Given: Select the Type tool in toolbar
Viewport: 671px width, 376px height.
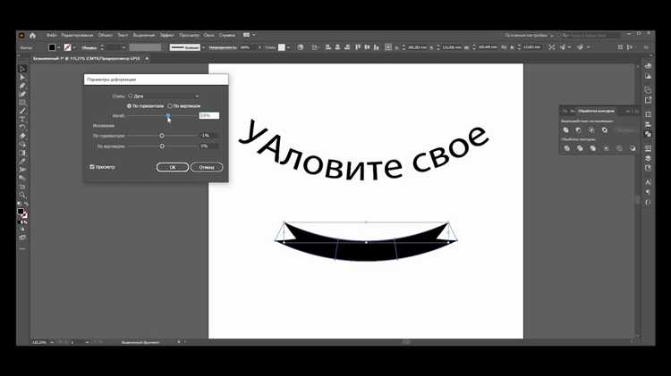Looking at the screenshot, I should [x=23, y=118].
